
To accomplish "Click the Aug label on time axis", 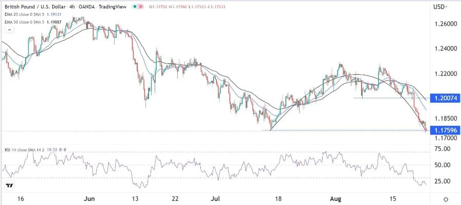I will 343,198.
